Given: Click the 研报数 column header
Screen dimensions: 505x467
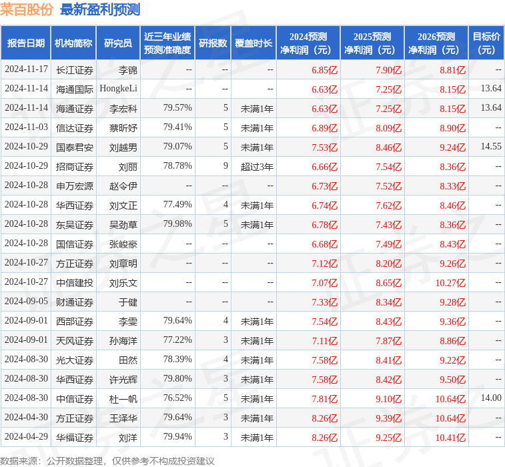Looking at the screenshot, I should [213, 43].
